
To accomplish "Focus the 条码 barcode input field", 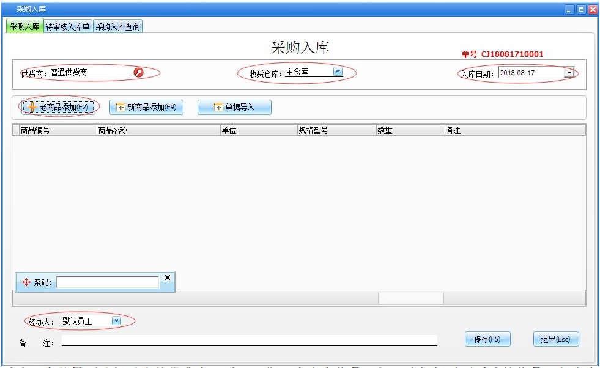I will [108, 282].
